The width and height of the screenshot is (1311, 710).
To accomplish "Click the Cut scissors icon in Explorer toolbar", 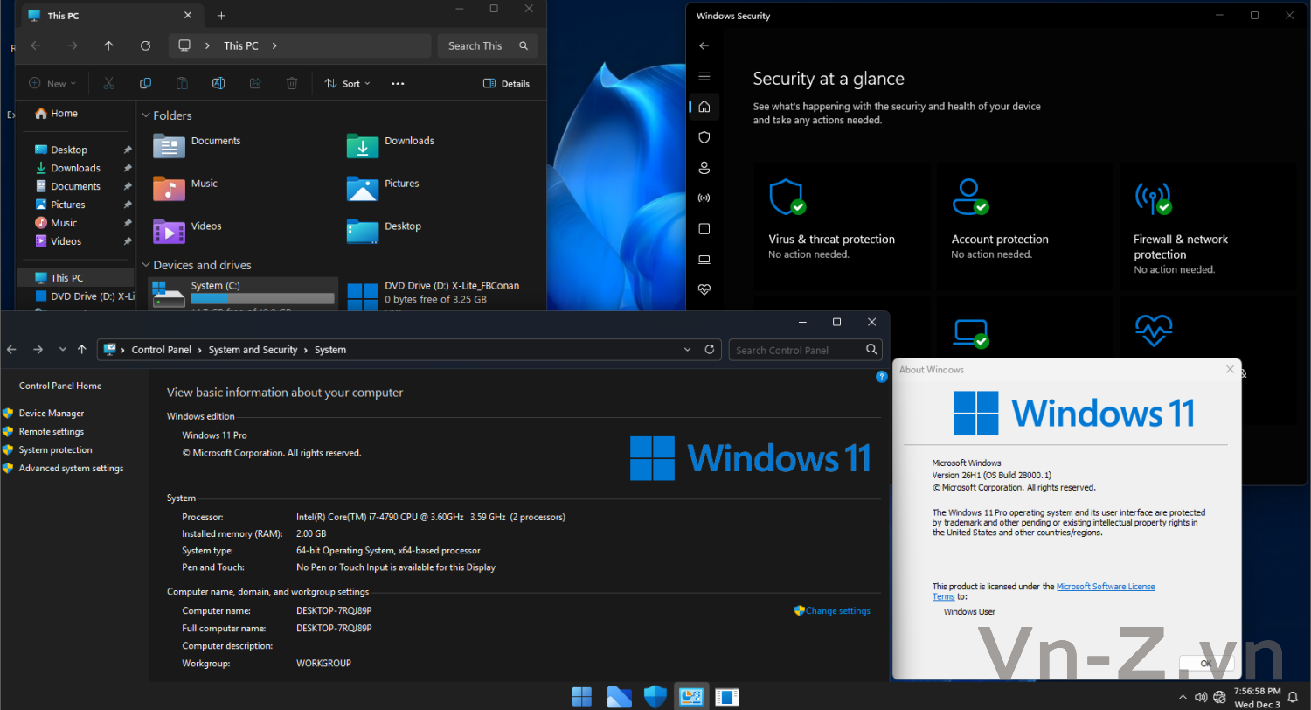I will (x=108, y=84).
